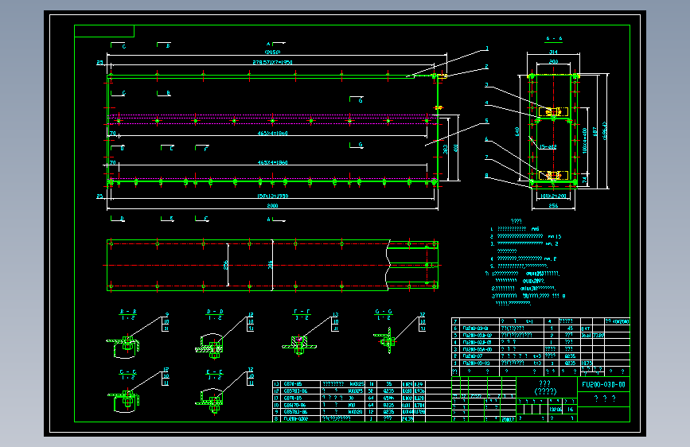Select the 65Mn material cell
This screenshot has height=447, width=690.
click(x=388, y=398)
